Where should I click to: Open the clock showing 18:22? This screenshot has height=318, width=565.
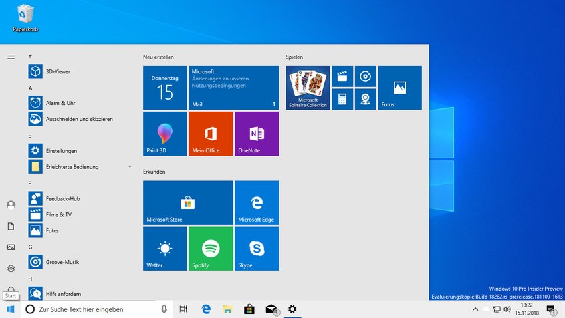(527, 309)
